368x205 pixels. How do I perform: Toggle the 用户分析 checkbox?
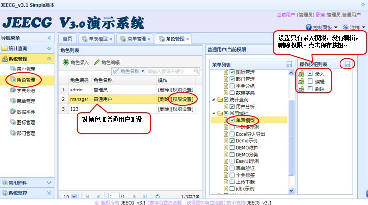tap(232, 106)
